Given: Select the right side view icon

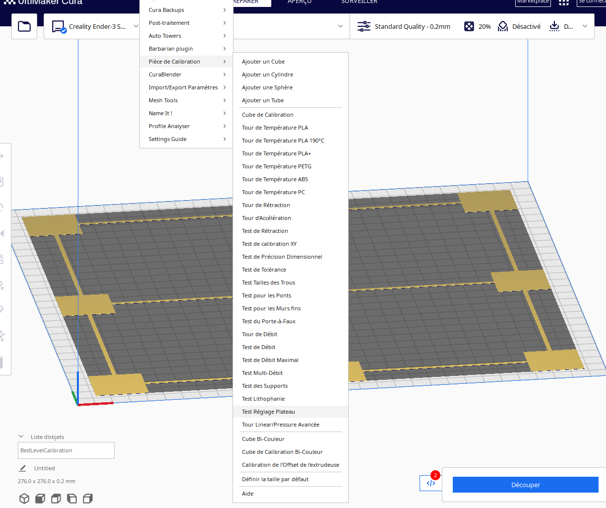Looking at the screenshot, I should pyautogui.click(x=88, y=499).
